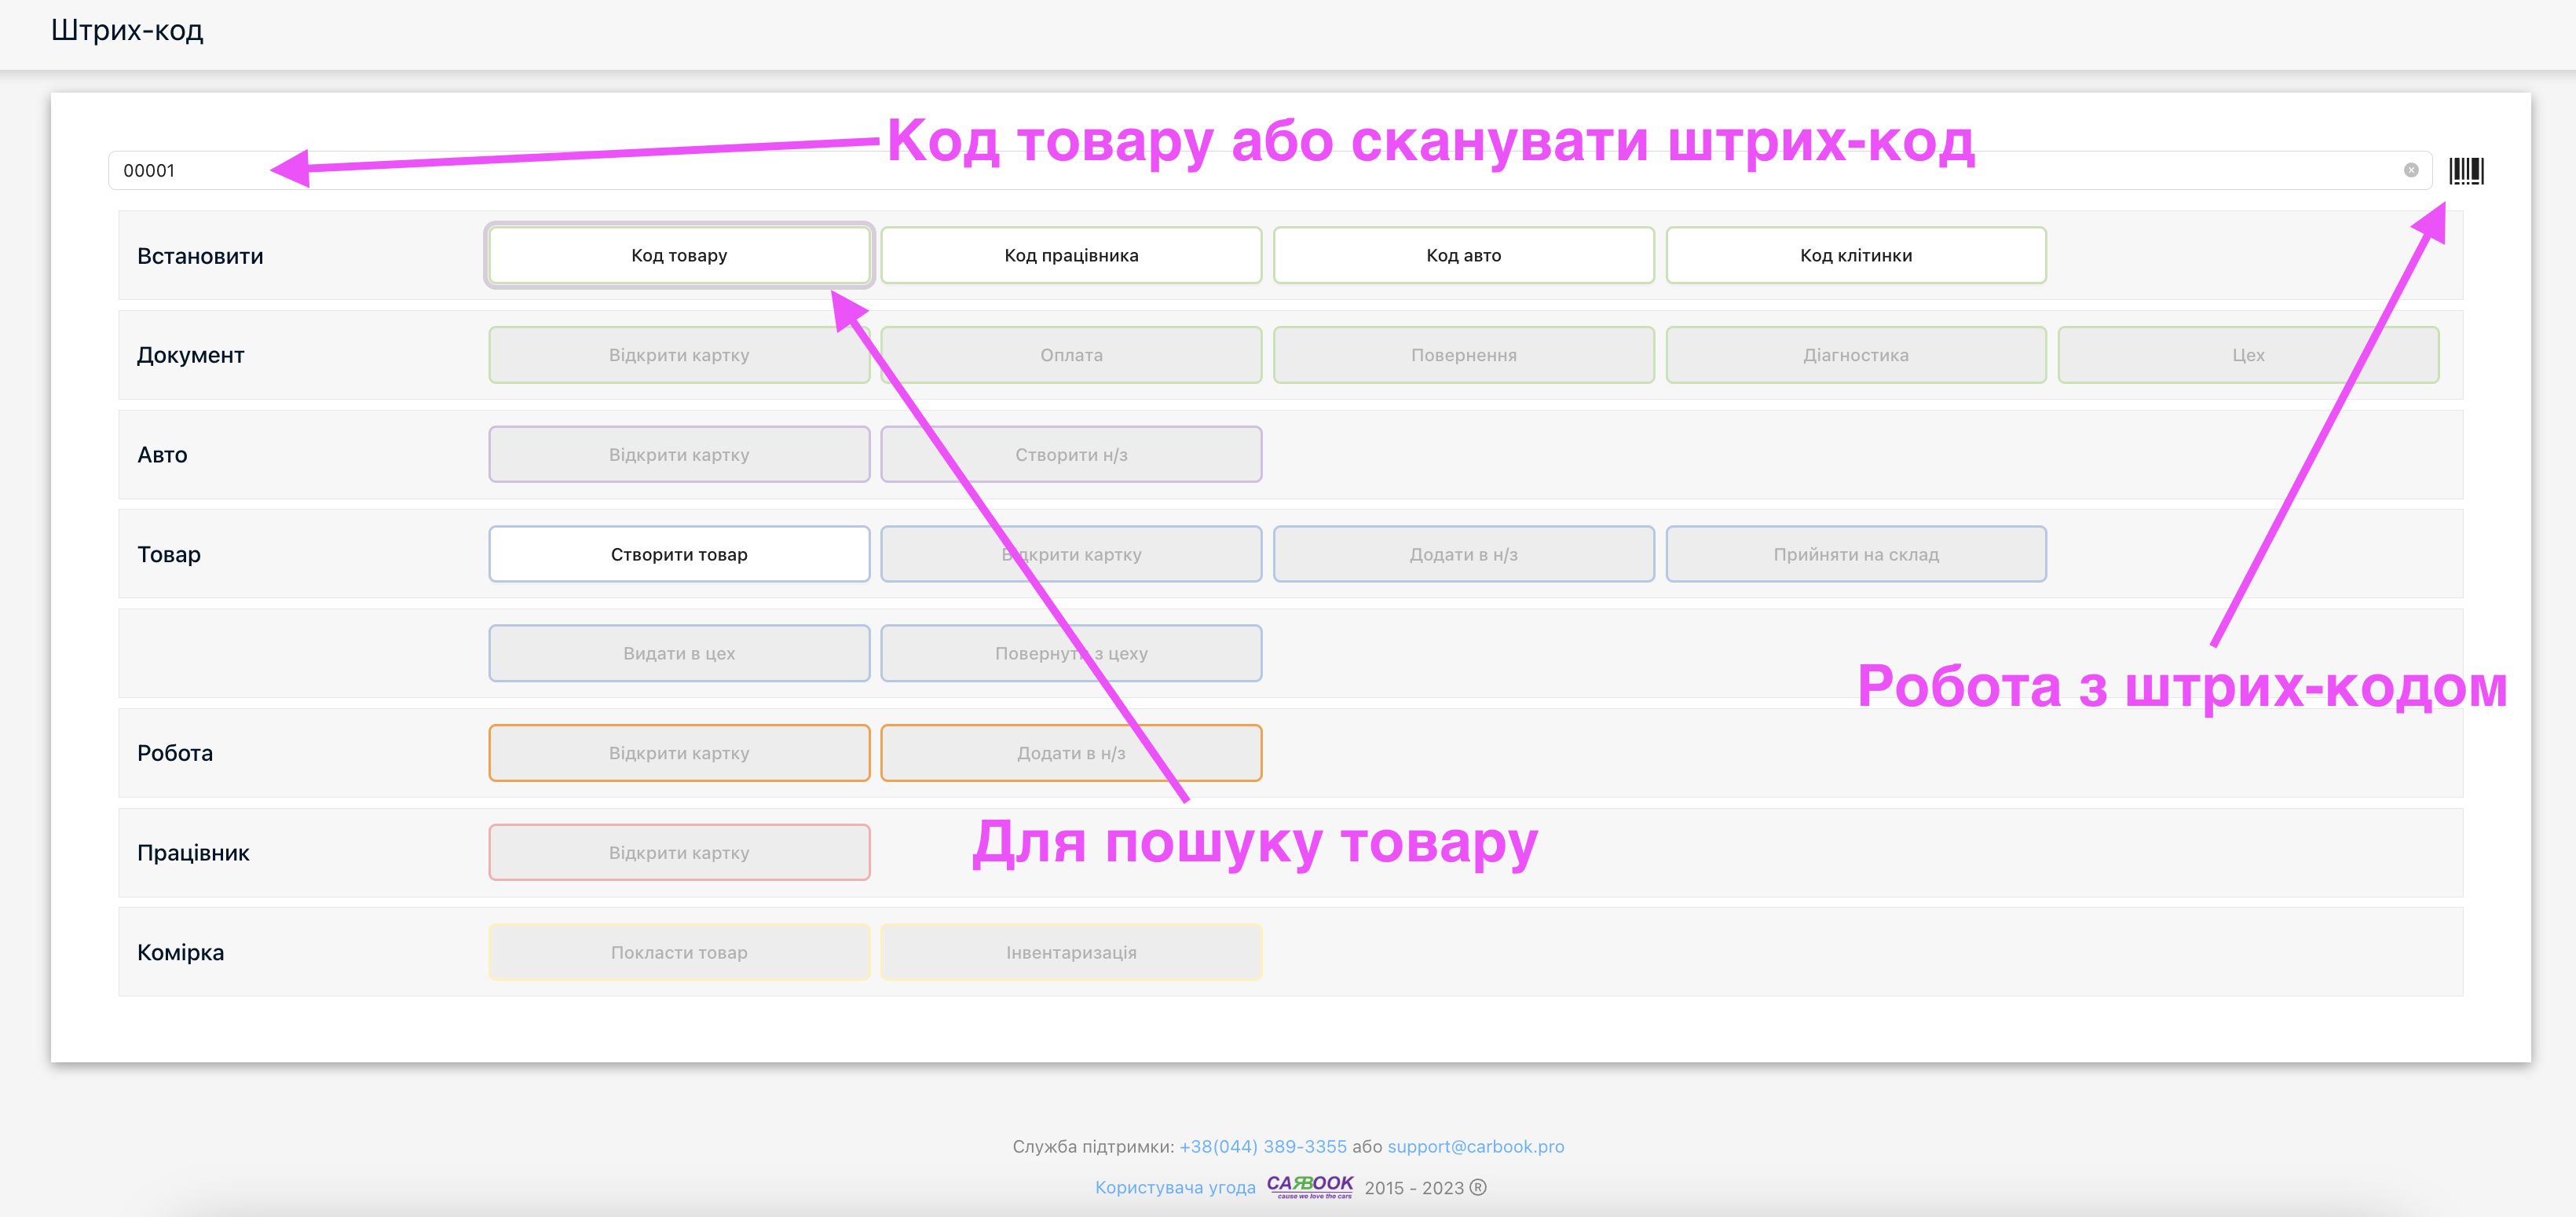Click 'Створити н/з' in Авто row
Screen dimensions: 2576x1217
click(1071, 455)
